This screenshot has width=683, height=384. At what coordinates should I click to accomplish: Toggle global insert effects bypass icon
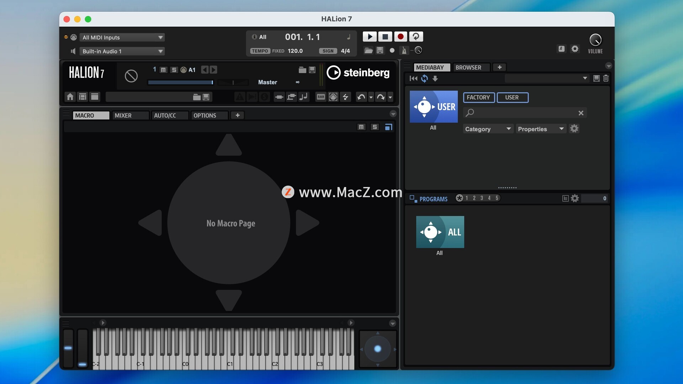point(279,97)
